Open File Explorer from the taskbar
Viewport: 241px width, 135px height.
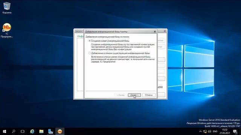(x=41, y=131)
